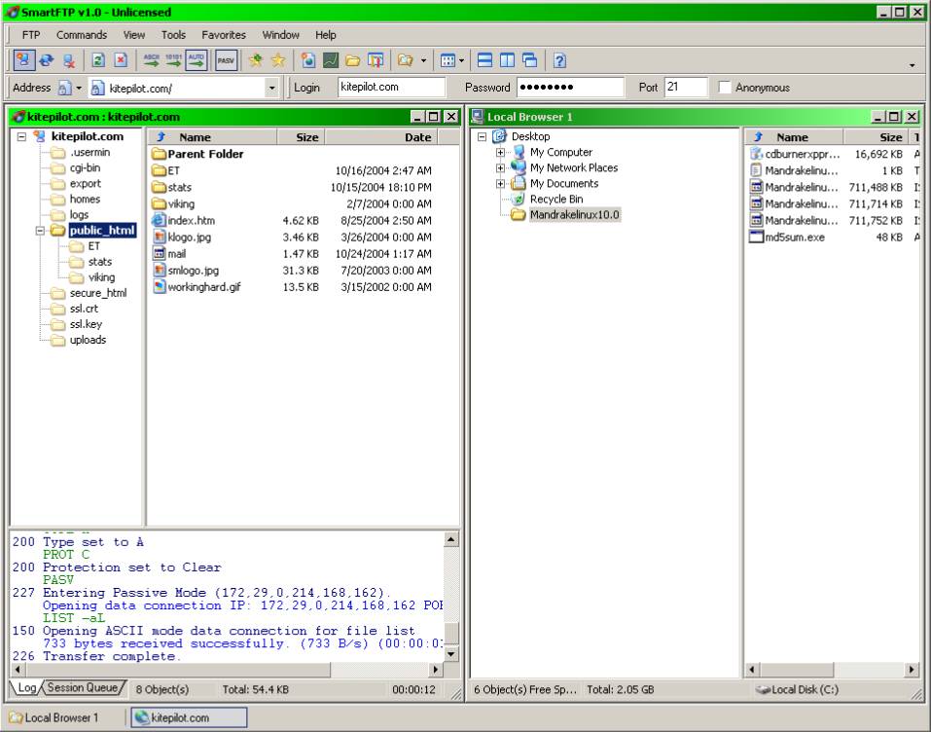Open the Favorites menu
Viewport: 931px width, 732px height.
[224, 35]
